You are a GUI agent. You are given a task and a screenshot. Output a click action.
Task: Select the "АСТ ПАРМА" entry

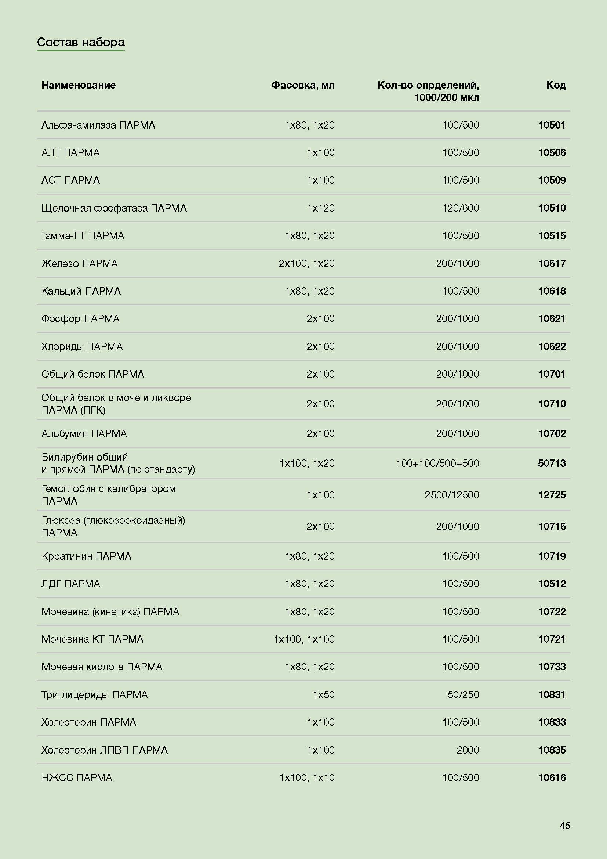pos(70,180)
